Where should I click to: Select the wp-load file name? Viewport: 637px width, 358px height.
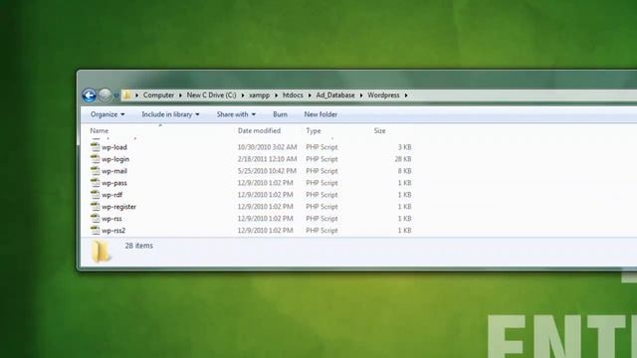coord(114,147)
